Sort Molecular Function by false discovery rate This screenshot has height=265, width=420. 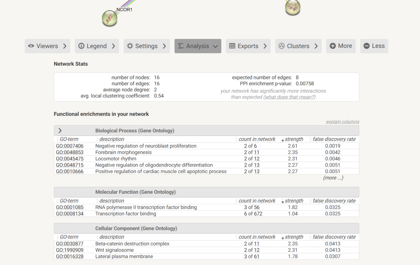click(334, 201)
